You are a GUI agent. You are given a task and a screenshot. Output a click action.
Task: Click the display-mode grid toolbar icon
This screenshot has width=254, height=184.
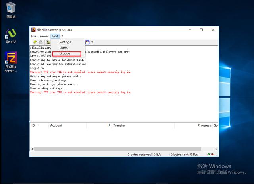click(87, 42)
